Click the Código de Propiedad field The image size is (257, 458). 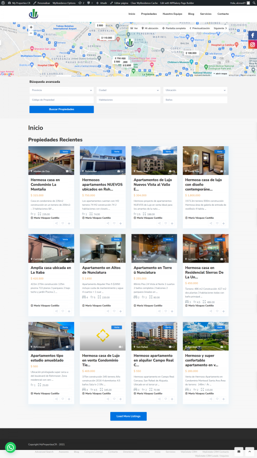point(62,100)
